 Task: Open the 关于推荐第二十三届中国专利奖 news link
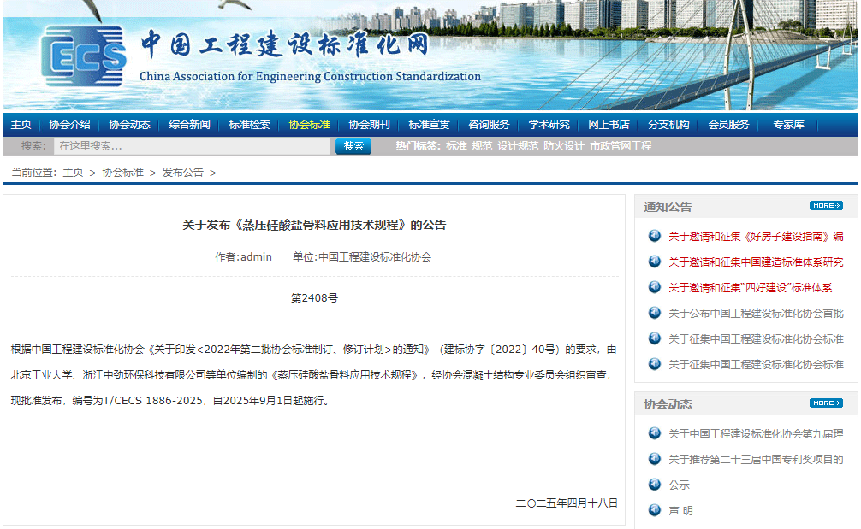pos(755,460)
